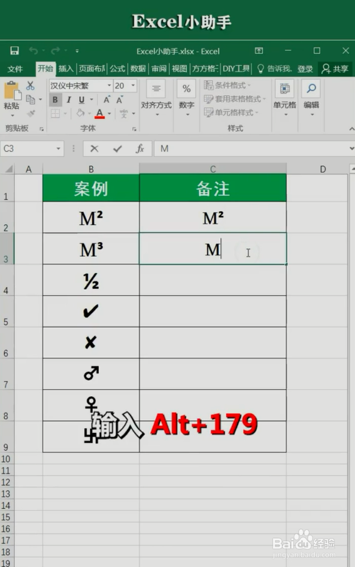The width and height of the screenshot is (355, 567).
Task: Click the 告诉我 lightbulb search box
Action: coord(274,69)
